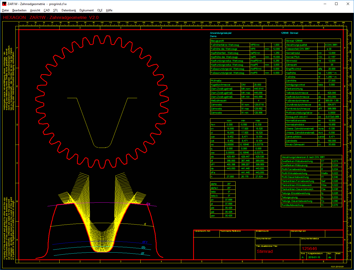Screen dimensions: 354x270
Task: Open the STL menu
Action: (x=56, y=10)
